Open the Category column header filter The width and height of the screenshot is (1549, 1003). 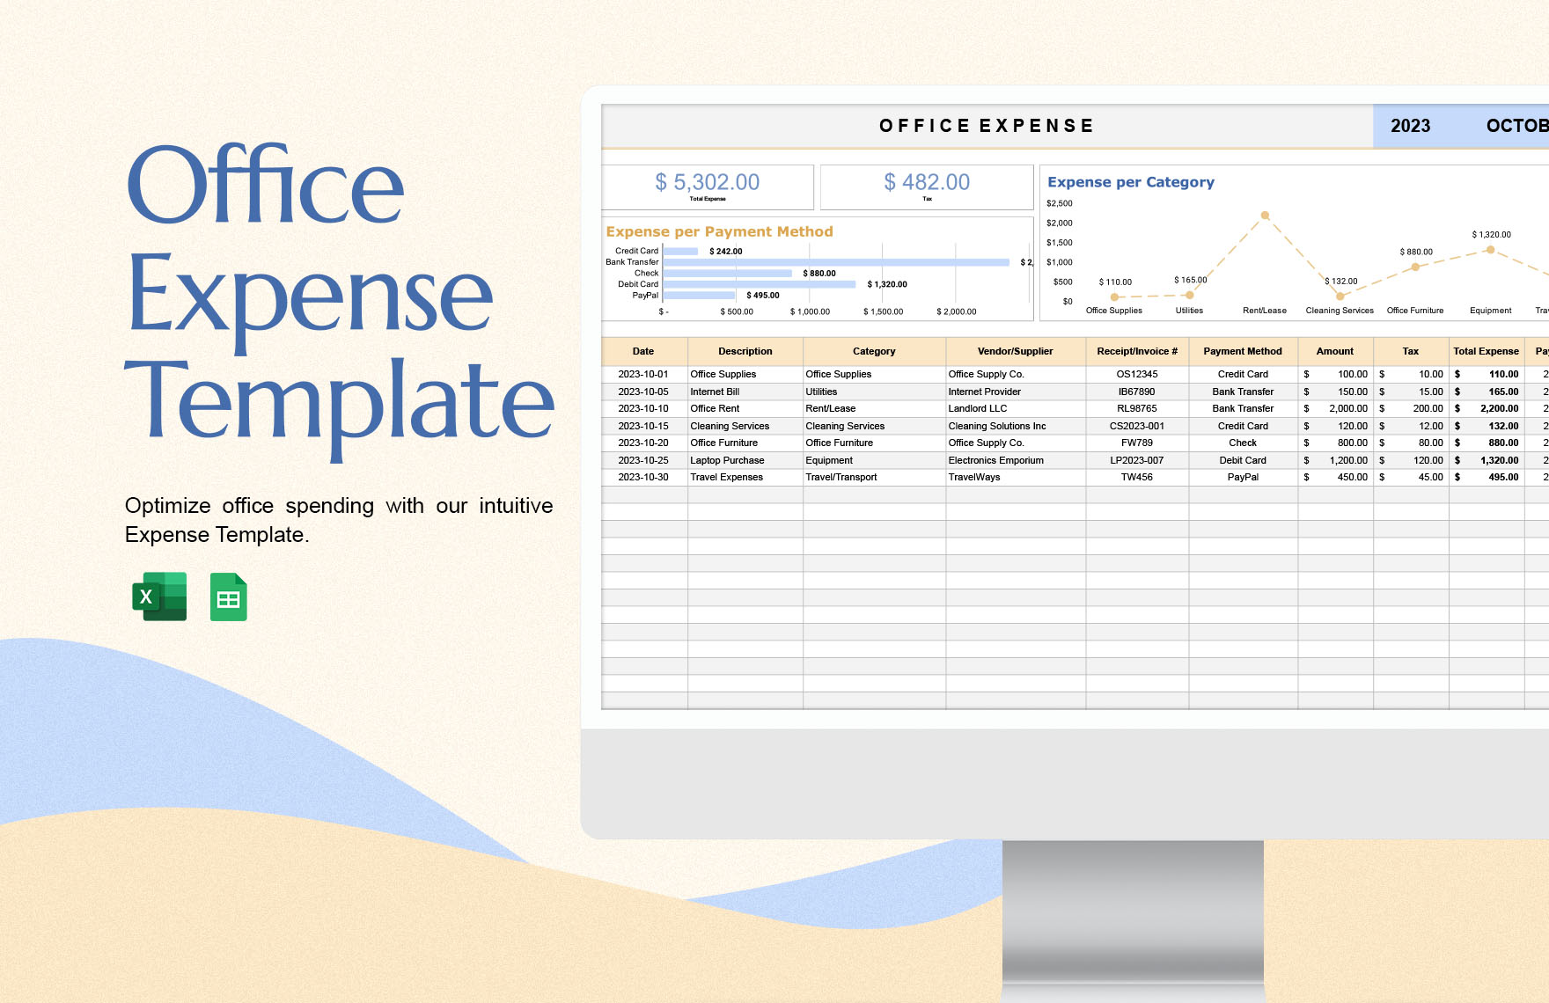pos(873,351)
